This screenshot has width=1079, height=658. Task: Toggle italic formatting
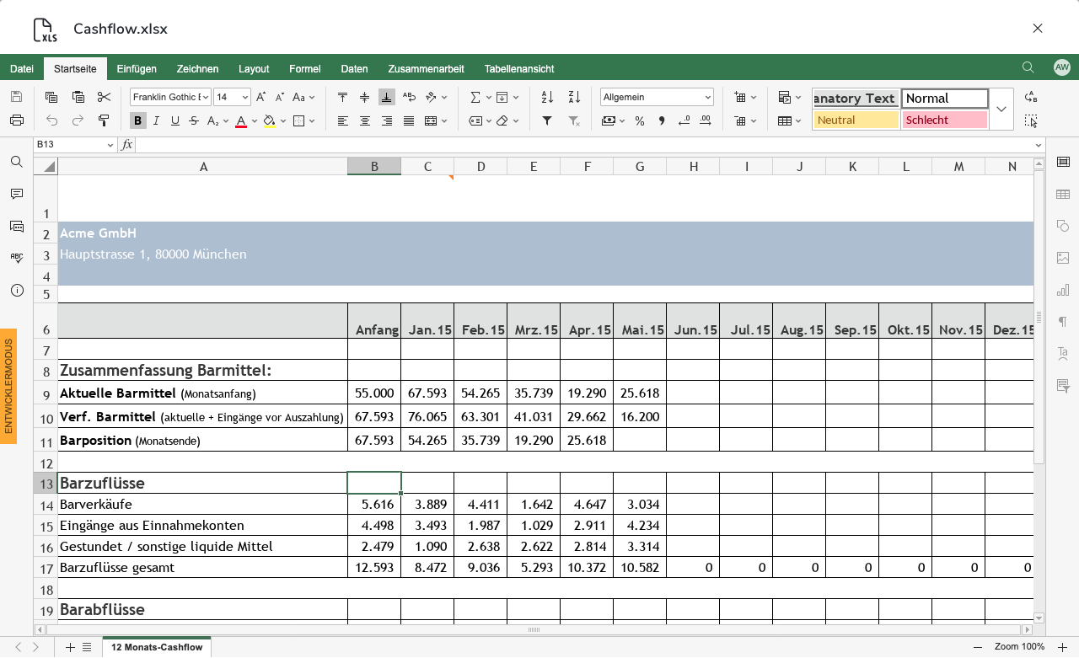coord(157,120)
